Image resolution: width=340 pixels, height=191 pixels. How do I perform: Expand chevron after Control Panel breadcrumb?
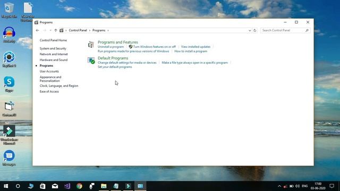pos(90,31)
